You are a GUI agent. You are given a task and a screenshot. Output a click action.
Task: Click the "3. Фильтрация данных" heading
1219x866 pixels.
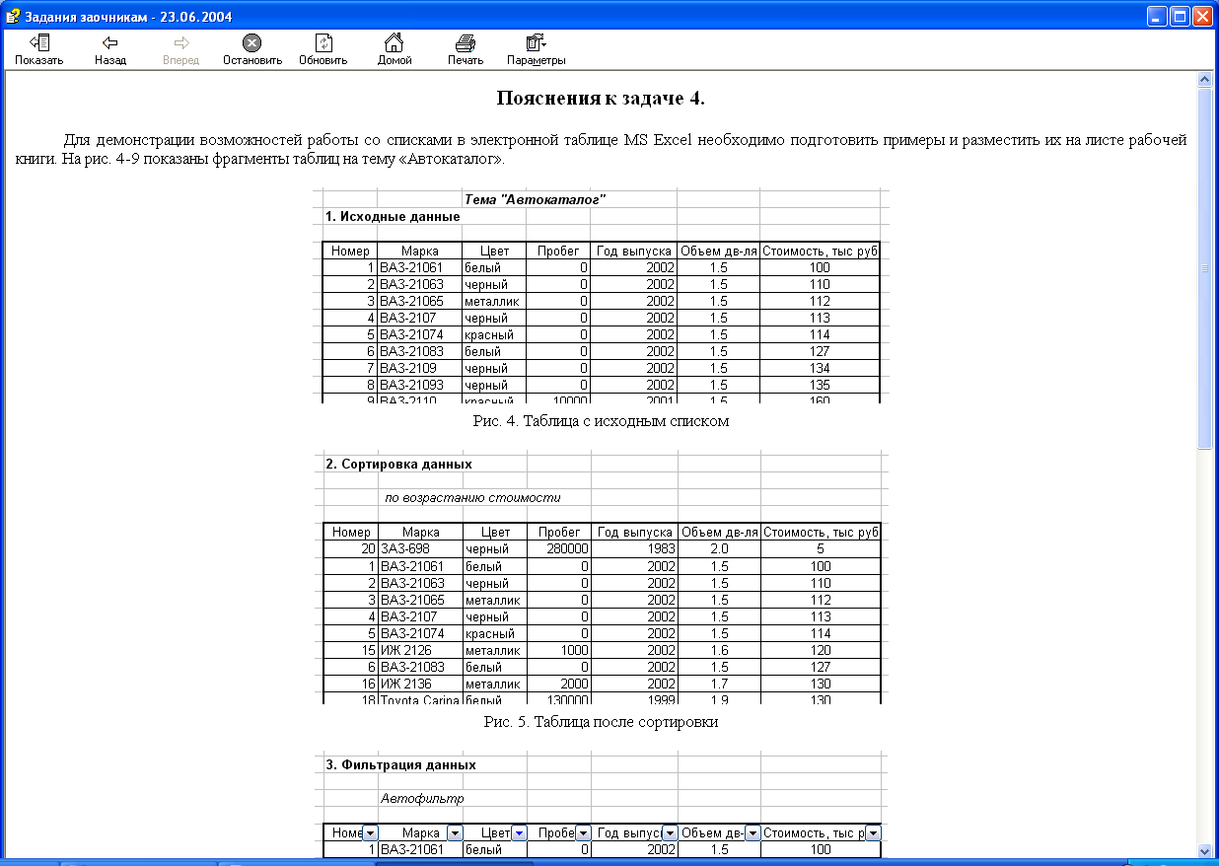coord(401,764)
